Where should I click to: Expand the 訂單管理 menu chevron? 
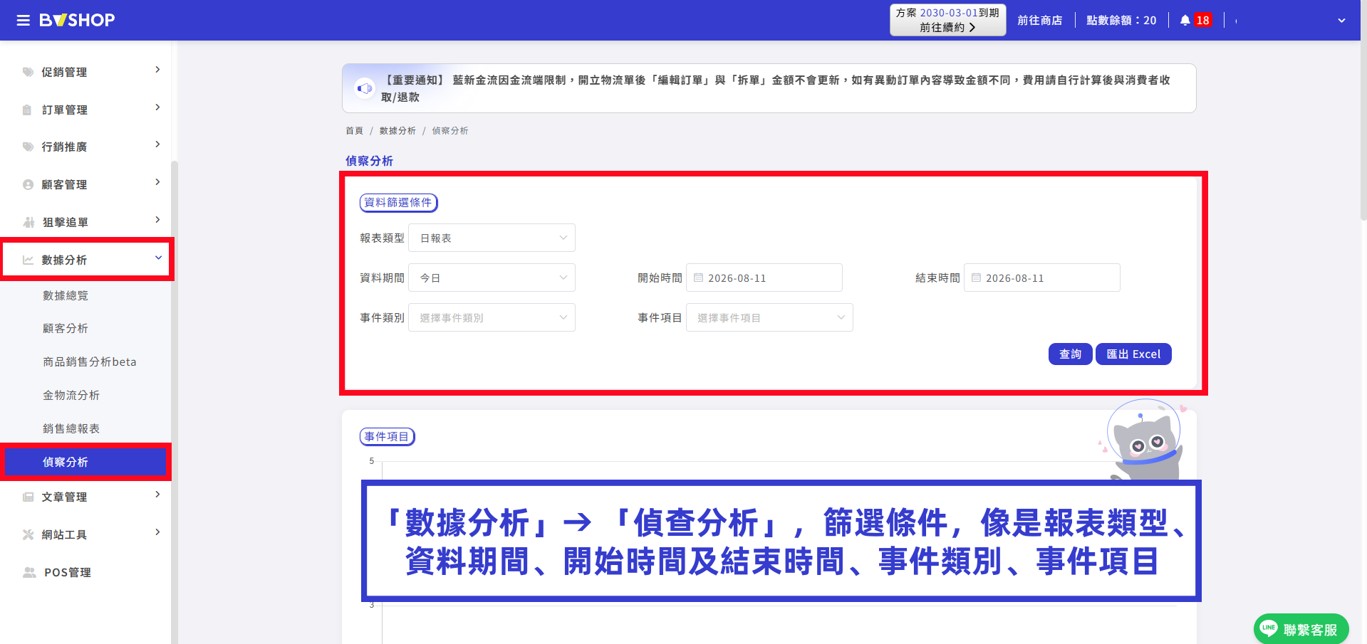(157, 107)
